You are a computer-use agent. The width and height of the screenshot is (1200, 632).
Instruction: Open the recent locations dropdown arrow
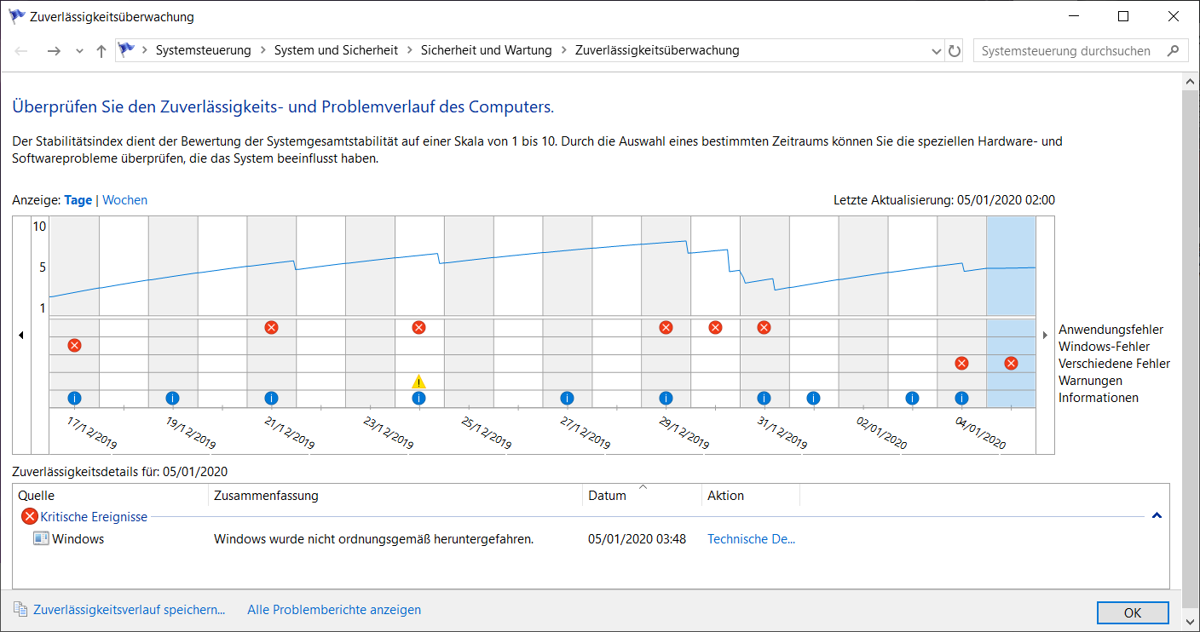click(79, 51)
